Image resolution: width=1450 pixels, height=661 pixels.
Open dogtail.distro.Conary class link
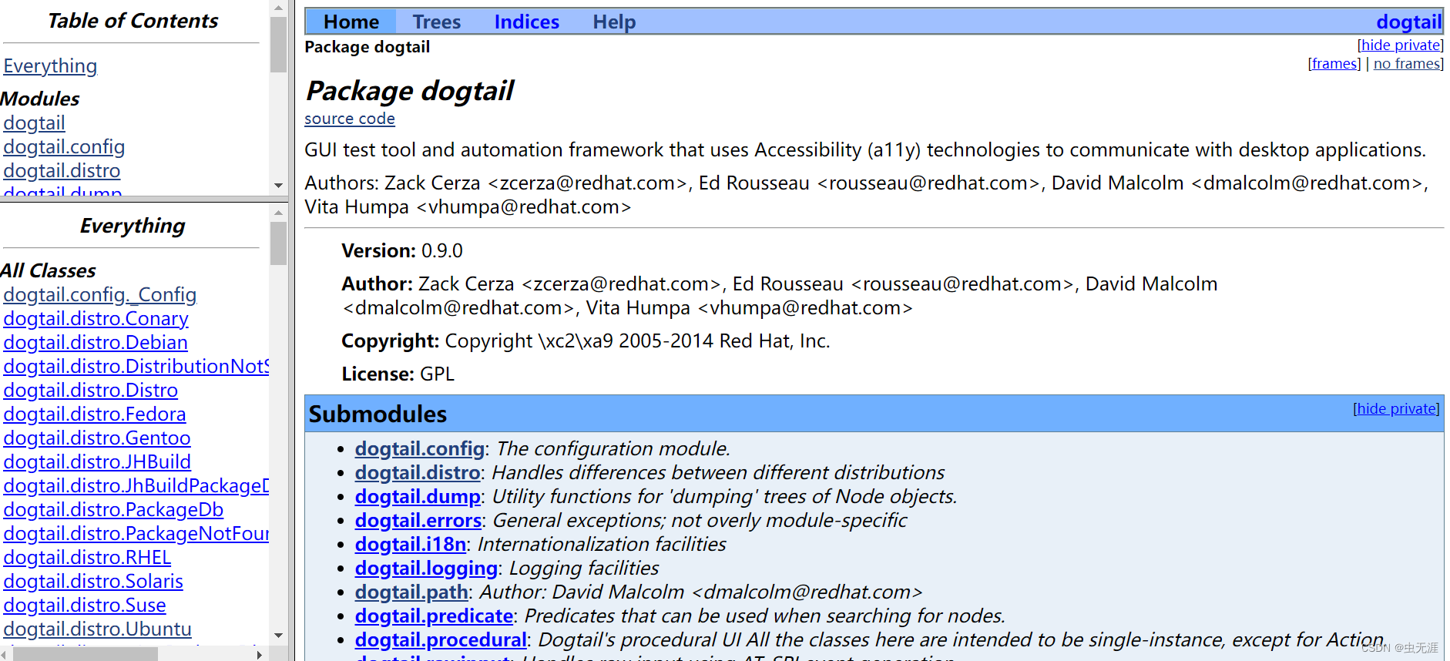pos(96,319)
